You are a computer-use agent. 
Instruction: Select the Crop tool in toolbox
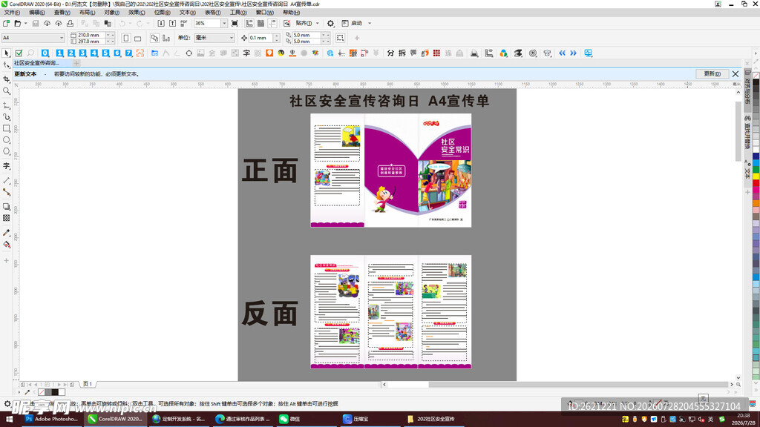(6, 79)
